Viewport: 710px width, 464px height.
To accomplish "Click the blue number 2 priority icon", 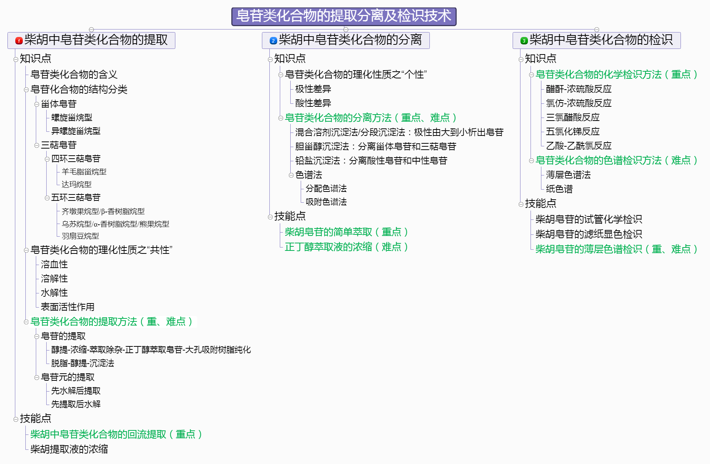I will [x=273, y=40].
